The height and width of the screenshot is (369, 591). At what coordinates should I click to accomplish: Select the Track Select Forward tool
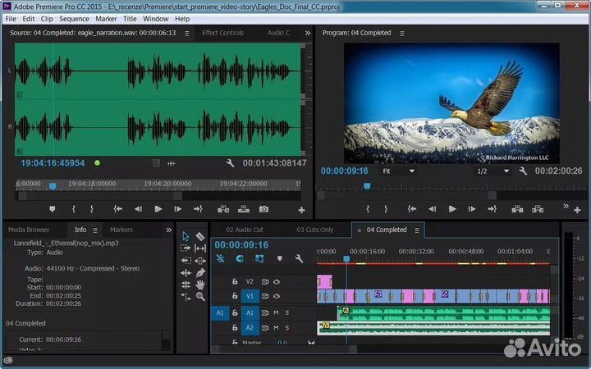pos(186,248)
